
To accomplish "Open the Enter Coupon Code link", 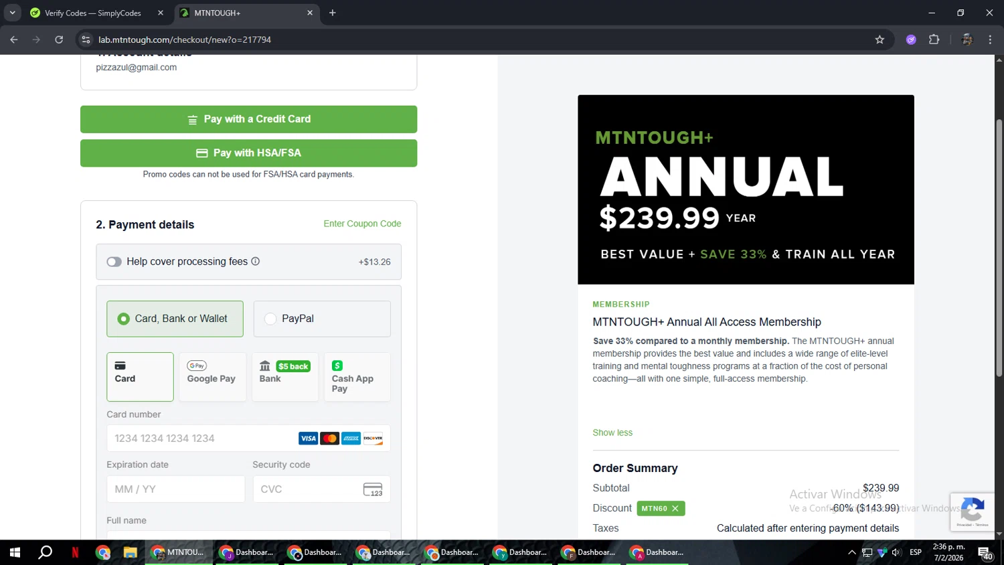I will (362, 224).
